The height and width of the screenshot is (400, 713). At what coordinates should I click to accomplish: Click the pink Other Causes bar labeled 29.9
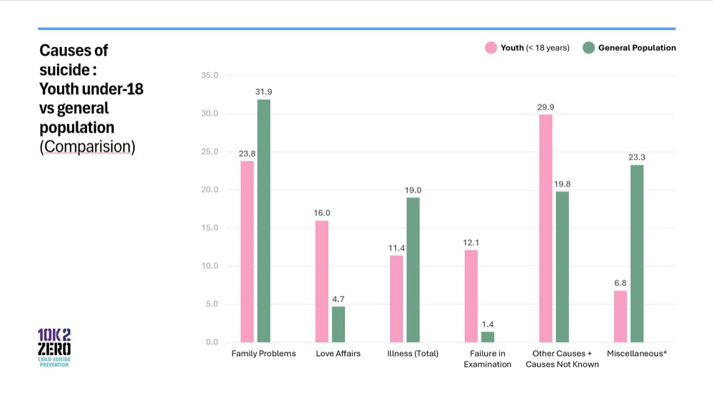coord(545,228)
